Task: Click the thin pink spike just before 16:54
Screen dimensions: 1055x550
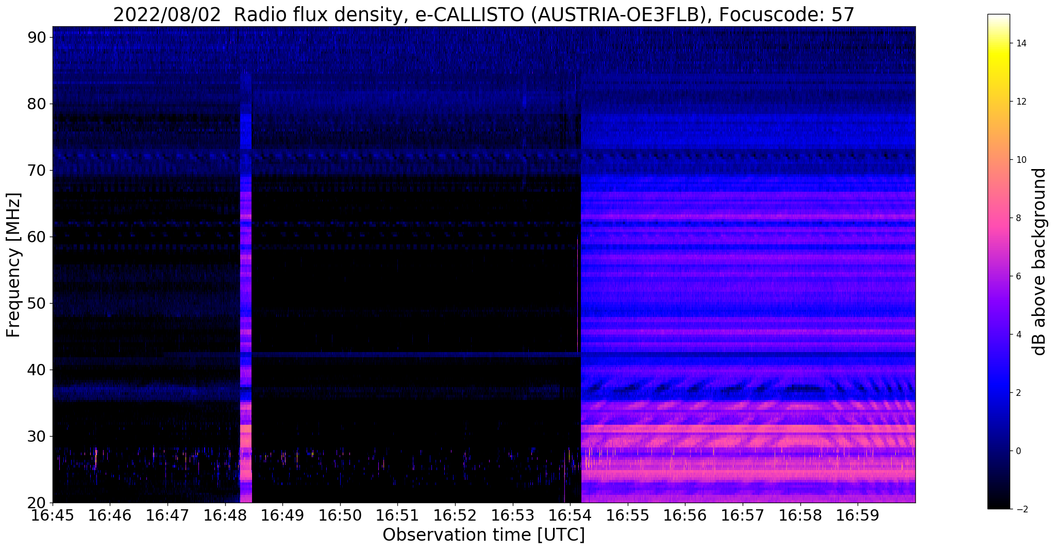Action: point(577,295)
